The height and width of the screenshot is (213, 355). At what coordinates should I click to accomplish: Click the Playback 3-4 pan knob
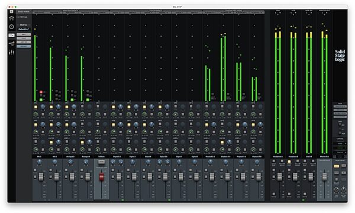[226, 162]
